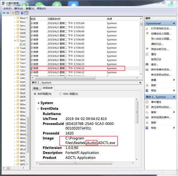Click the Forward arrow toolbar icon

(8, 13)
